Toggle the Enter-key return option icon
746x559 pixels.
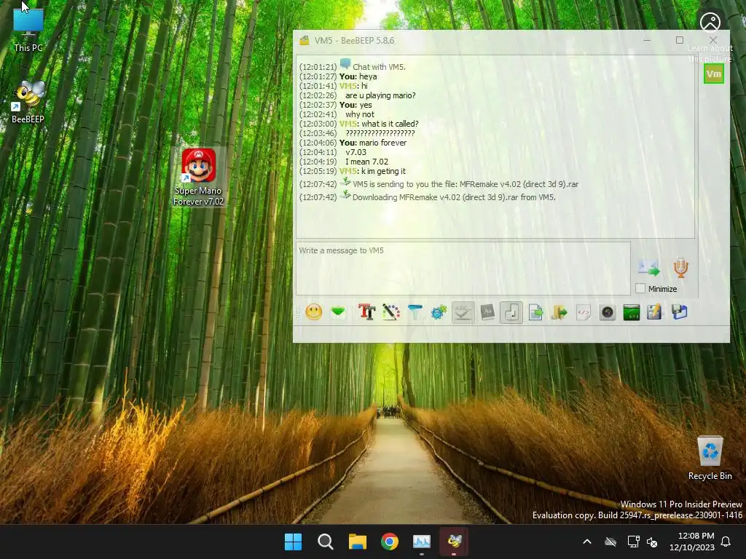click(x=511, y=312)
